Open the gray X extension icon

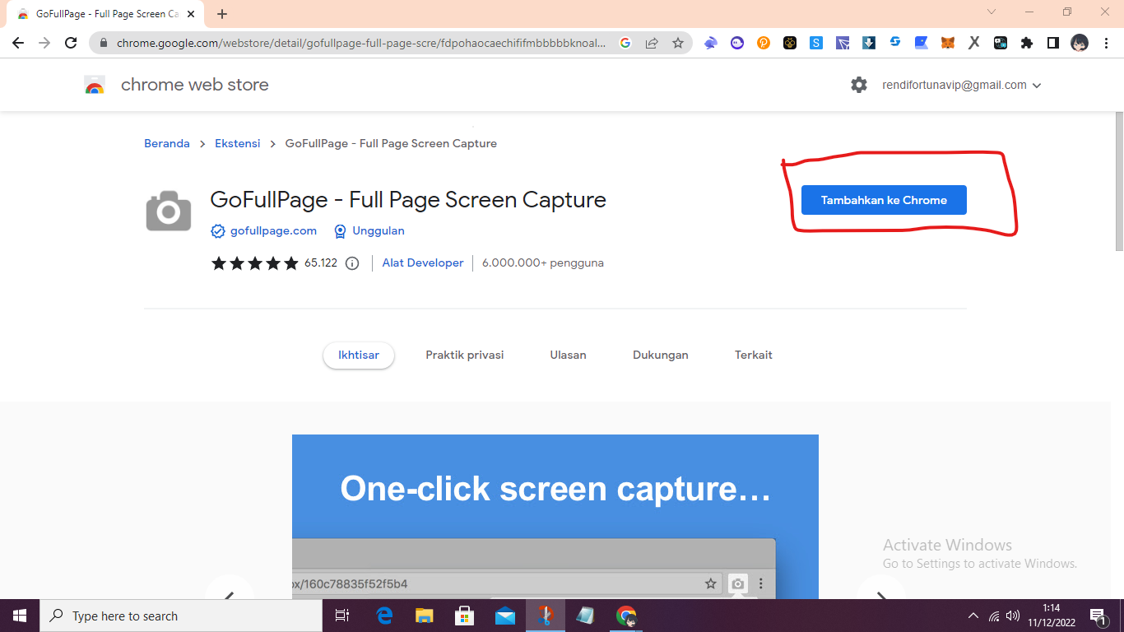(974, 43)
